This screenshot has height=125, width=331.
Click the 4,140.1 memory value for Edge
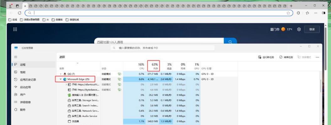pos(153,79)
